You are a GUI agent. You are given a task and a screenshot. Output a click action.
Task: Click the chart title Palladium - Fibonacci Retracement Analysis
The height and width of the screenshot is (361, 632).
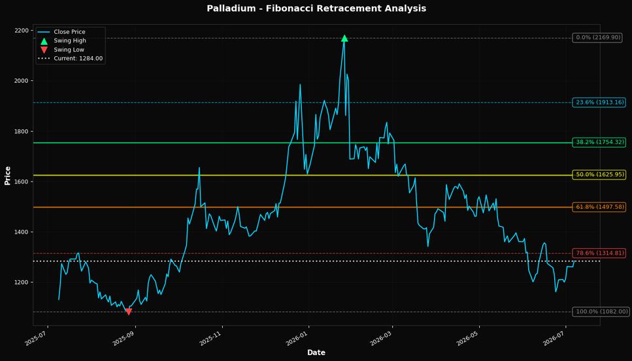(x=316, y=8)
